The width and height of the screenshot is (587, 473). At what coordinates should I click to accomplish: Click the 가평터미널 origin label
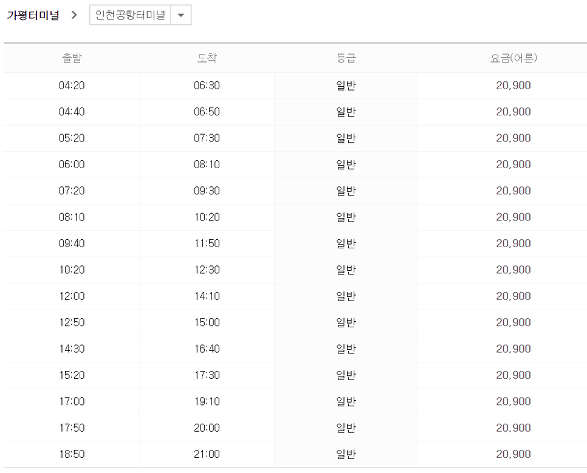point(33,15)
